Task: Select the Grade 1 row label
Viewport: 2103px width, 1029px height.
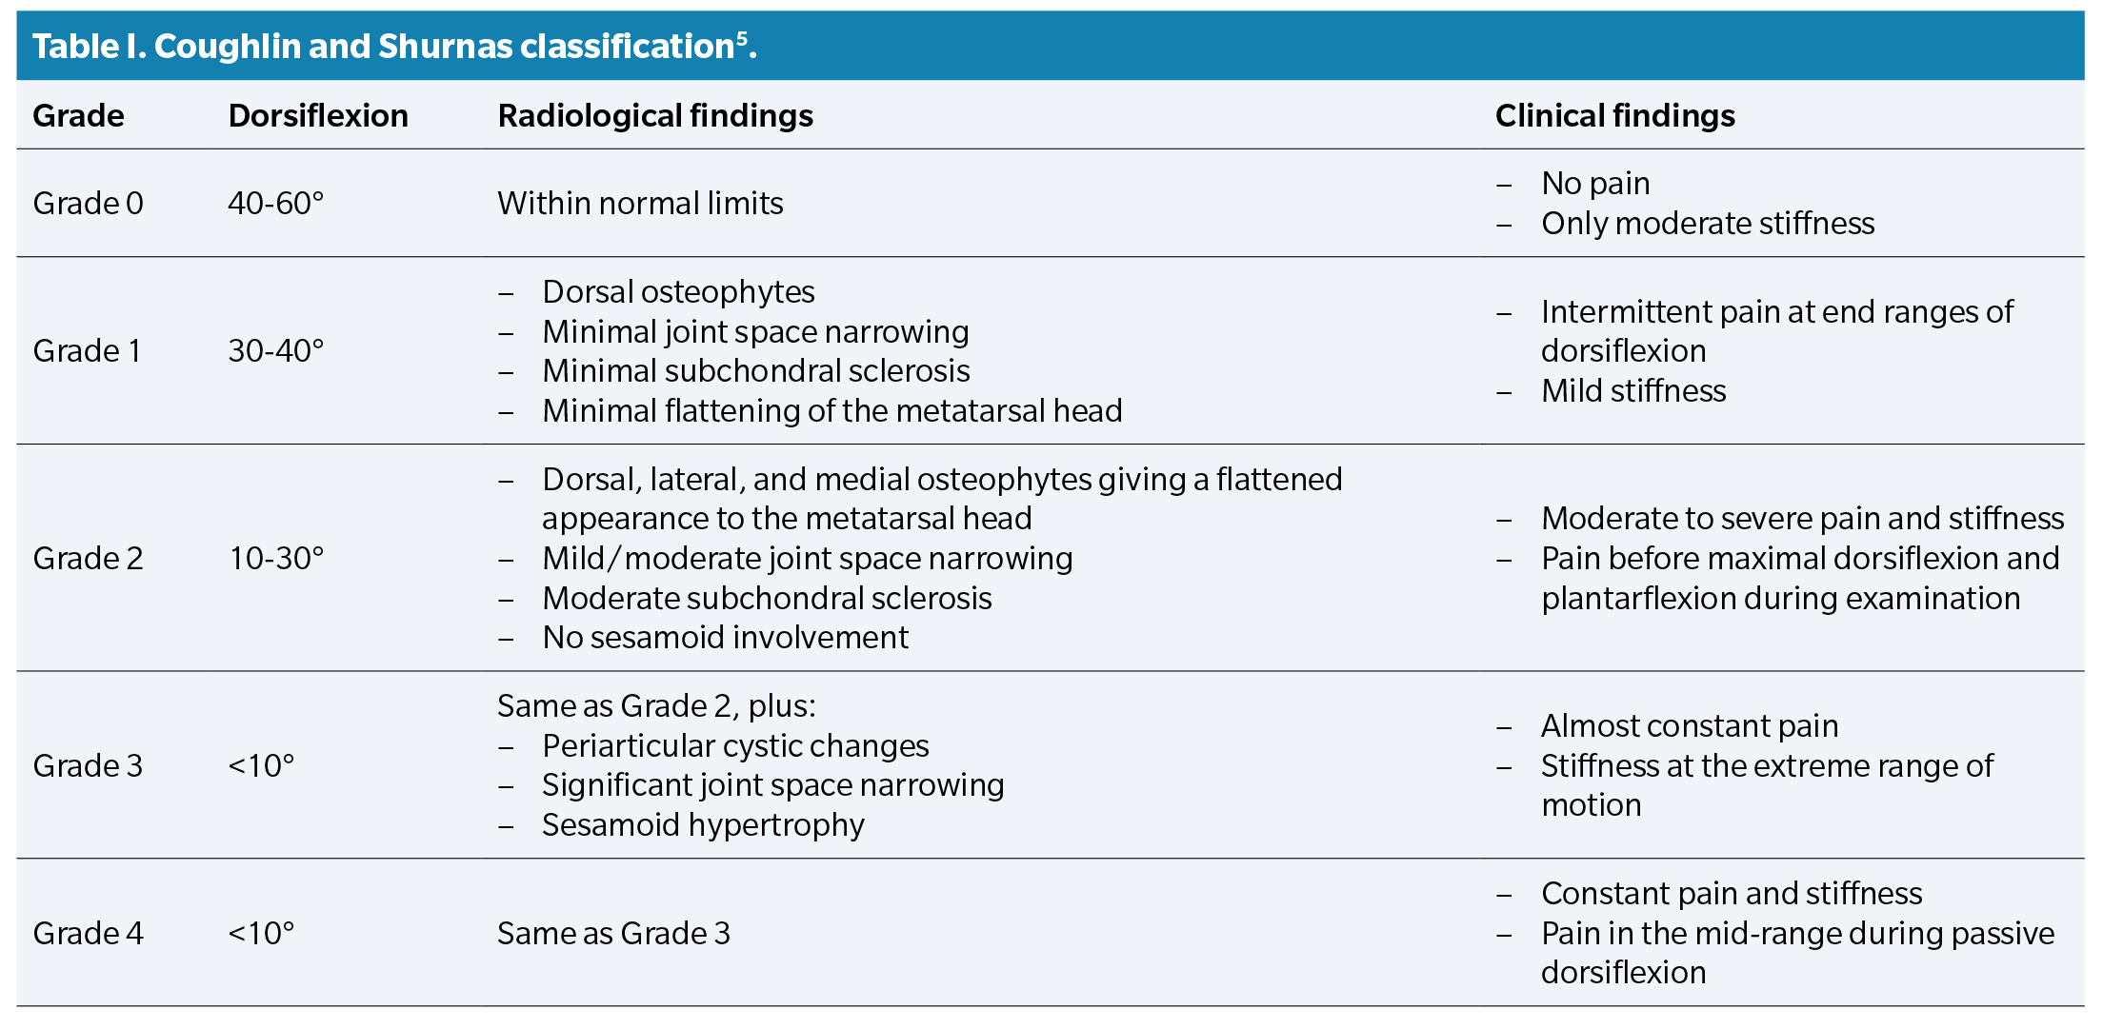Action: [x=87, y=351]
